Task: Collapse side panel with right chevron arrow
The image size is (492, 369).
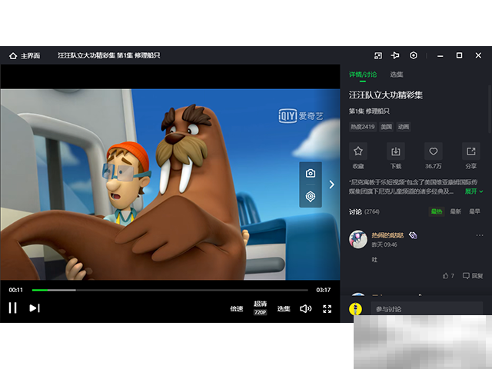Action: (331, 184)
